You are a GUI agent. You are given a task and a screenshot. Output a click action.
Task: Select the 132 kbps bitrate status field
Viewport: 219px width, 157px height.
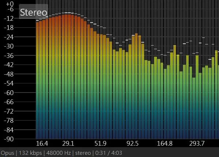pos(28,153)
